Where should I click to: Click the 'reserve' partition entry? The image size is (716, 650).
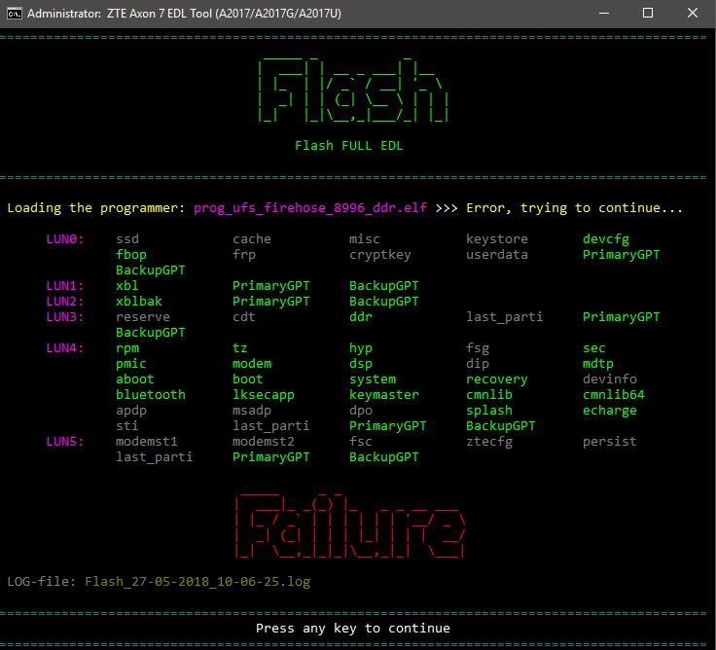[x=143, y=317]
